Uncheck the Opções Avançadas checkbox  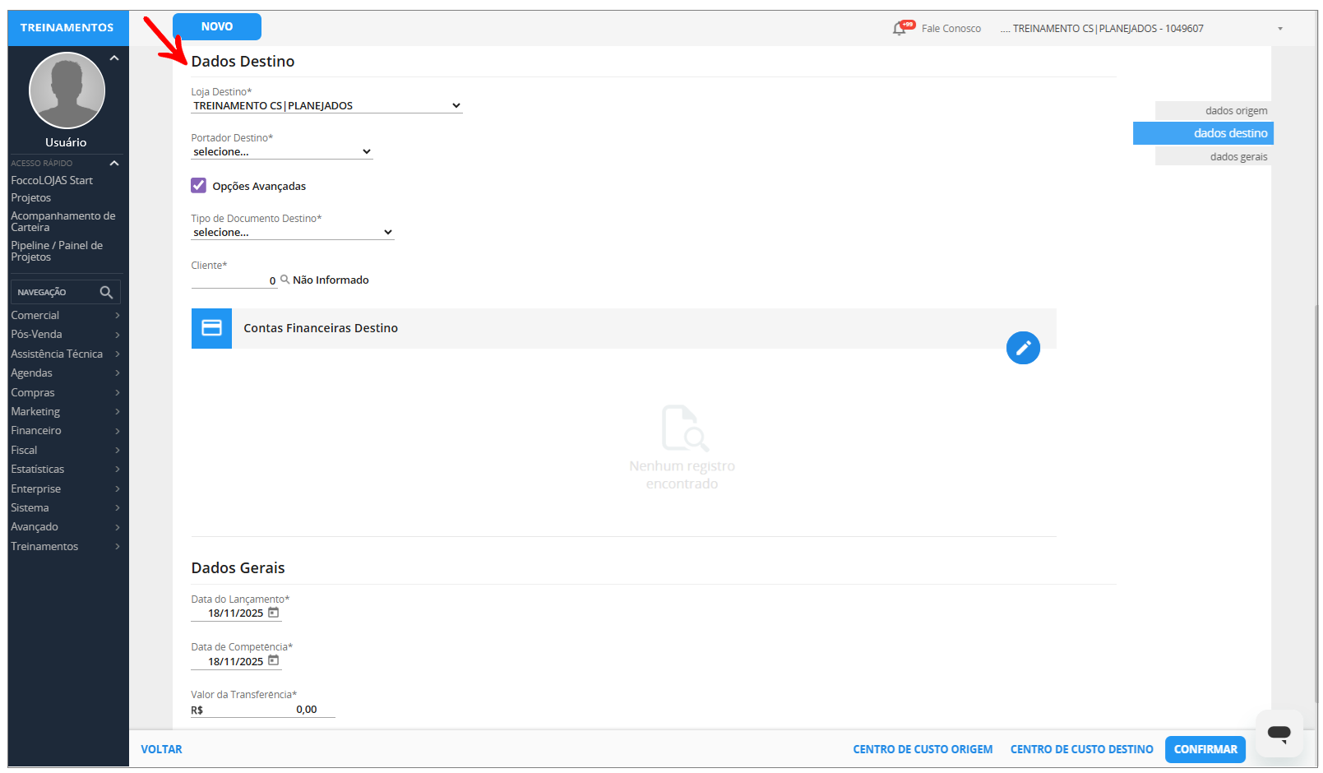199,186
